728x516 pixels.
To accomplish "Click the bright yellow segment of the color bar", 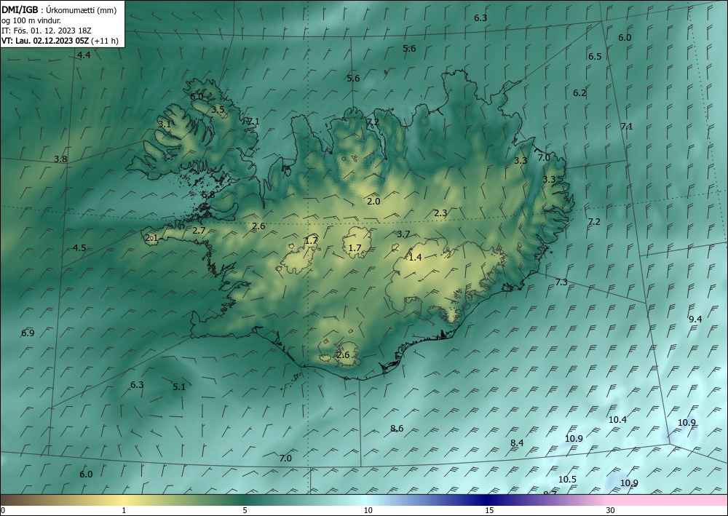I will (x=122, y=500).
